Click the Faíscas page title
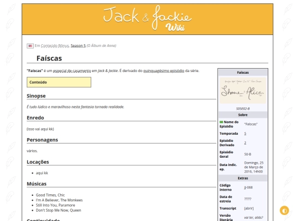Screen dimensions: 295x221 pyautogui.click(x=49, y=58)
